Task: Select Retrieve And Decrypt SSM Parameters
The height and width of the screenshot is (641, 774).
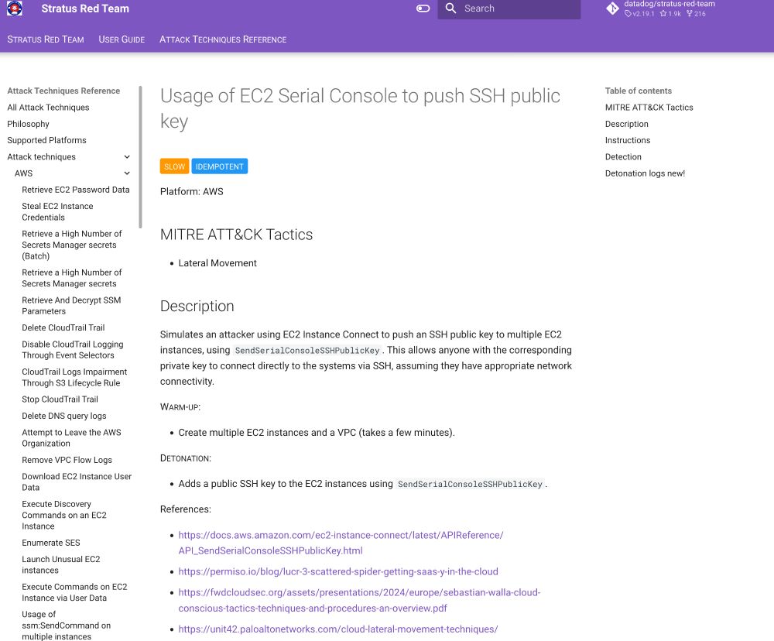Action: click(x=71, y=306)
